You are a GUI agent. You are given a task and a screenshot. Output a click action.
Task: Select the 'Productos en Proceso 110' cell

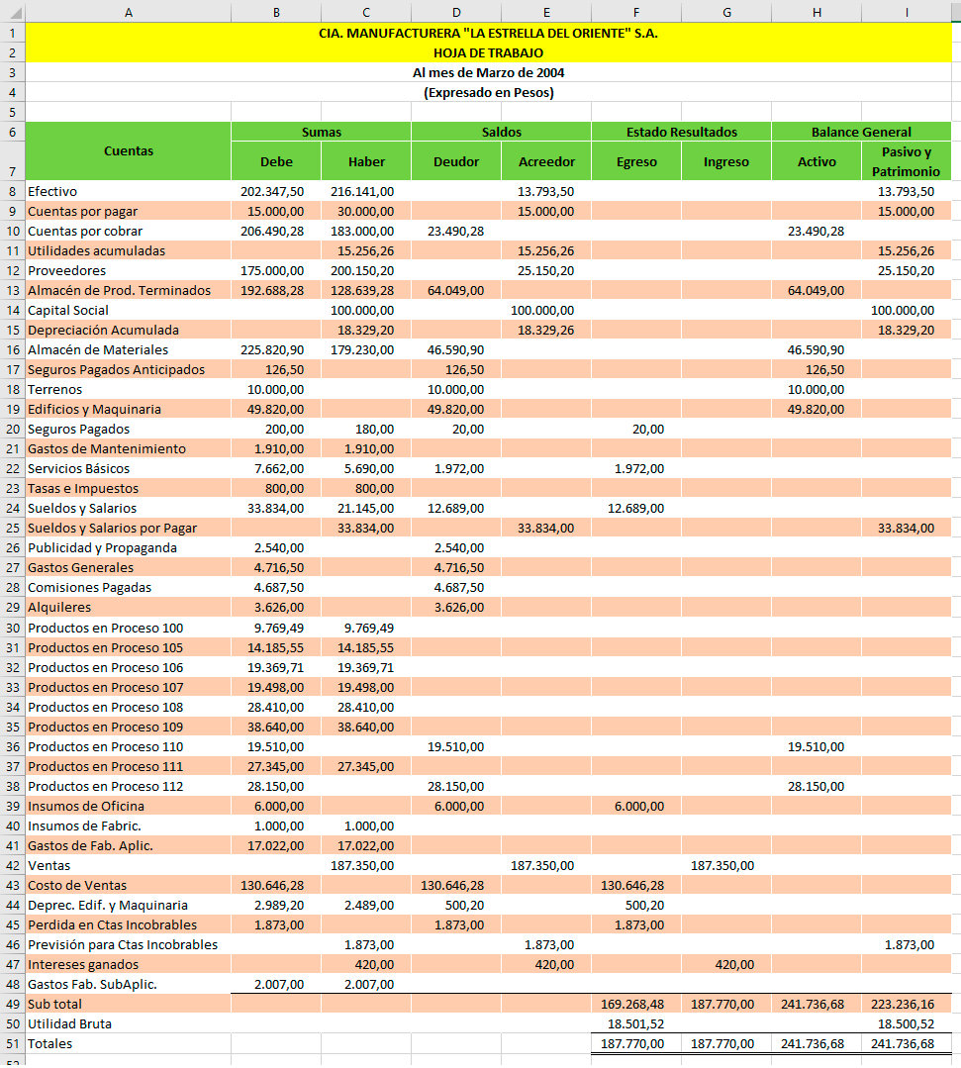tap(128, 746)
